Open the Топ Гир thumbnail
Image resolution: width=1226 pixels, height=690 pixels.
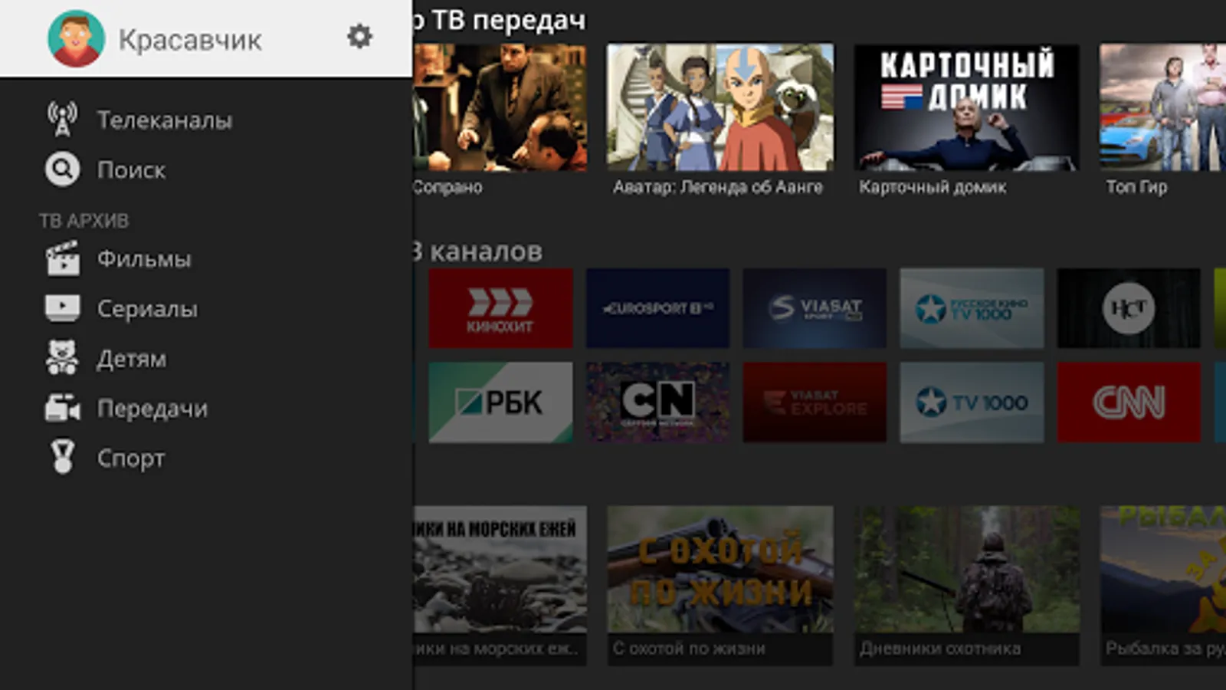1162,107
